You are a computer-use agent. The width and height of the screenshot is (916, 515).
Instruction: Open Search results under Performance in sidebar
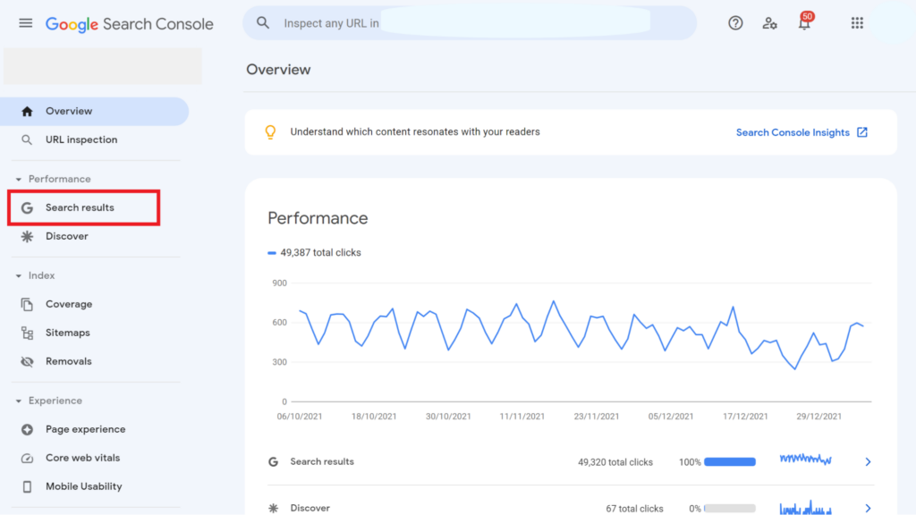tap(84, 207)
